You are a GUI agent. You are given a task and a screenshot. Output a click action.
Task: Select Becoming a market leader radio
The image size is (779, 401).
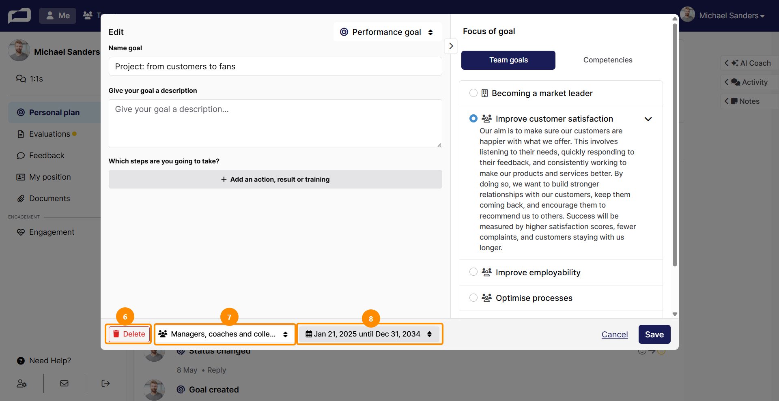pyautogui.click(x=473, y=93)
